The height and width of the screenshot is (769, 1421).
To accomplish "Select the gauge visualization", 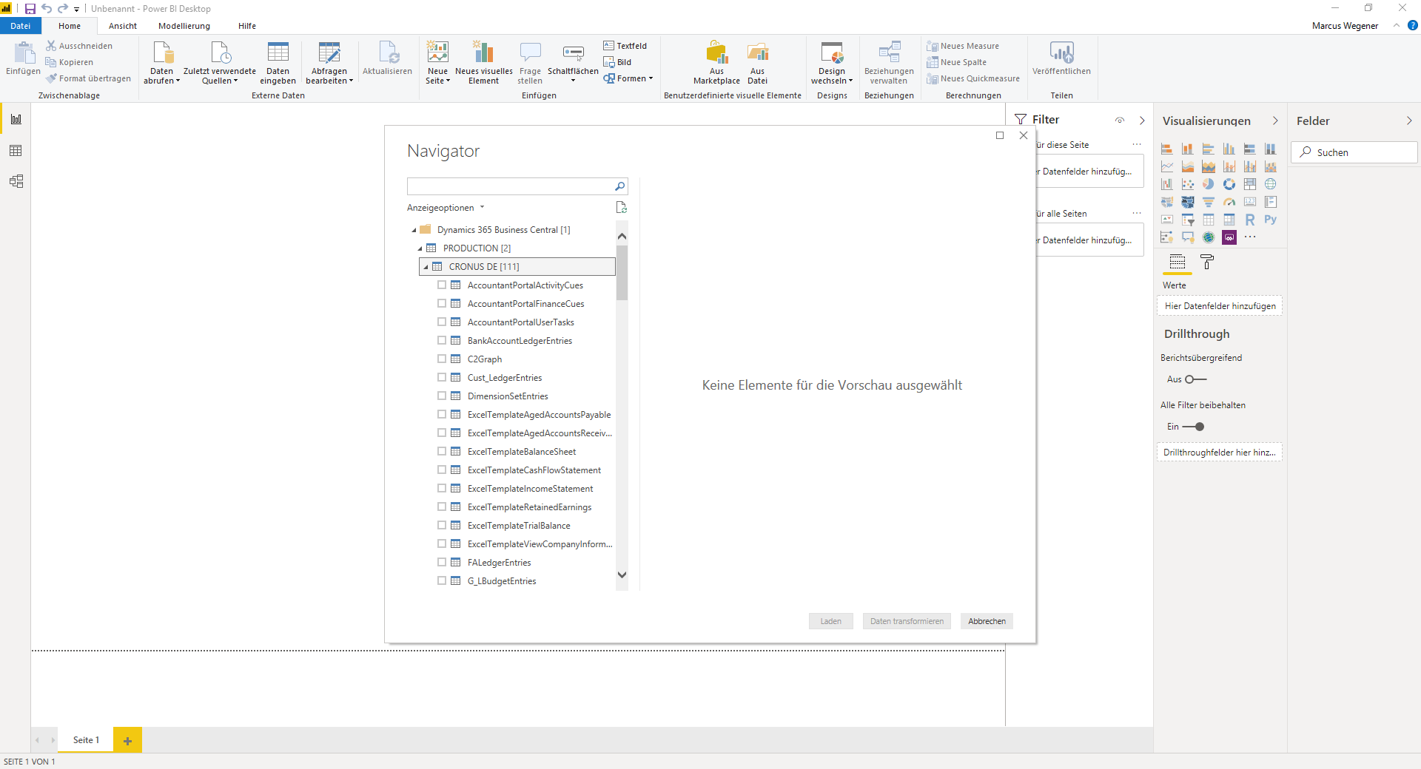I will (1229, 202).
